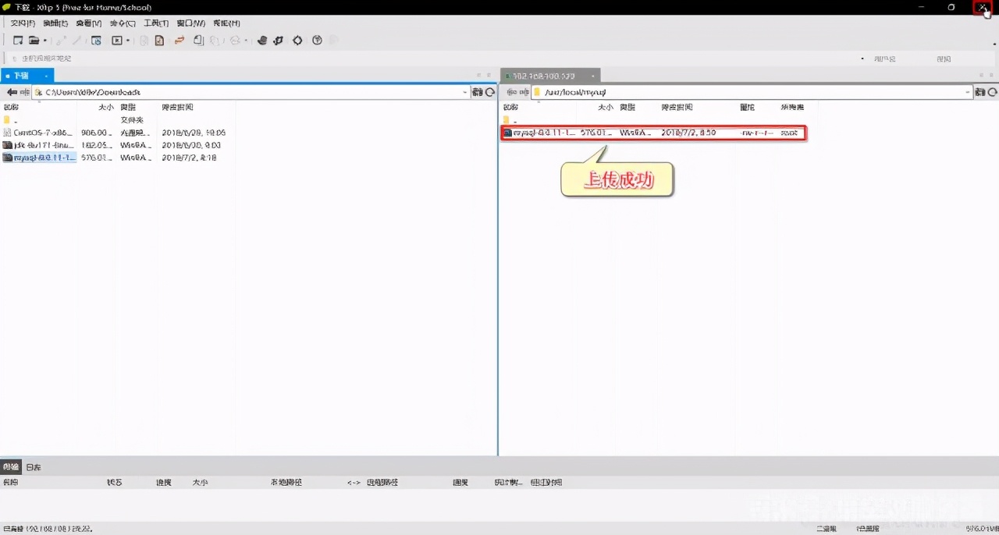Click the black hat toolbar icon
The width and height of the screenshot is (999, 535).
262,41
